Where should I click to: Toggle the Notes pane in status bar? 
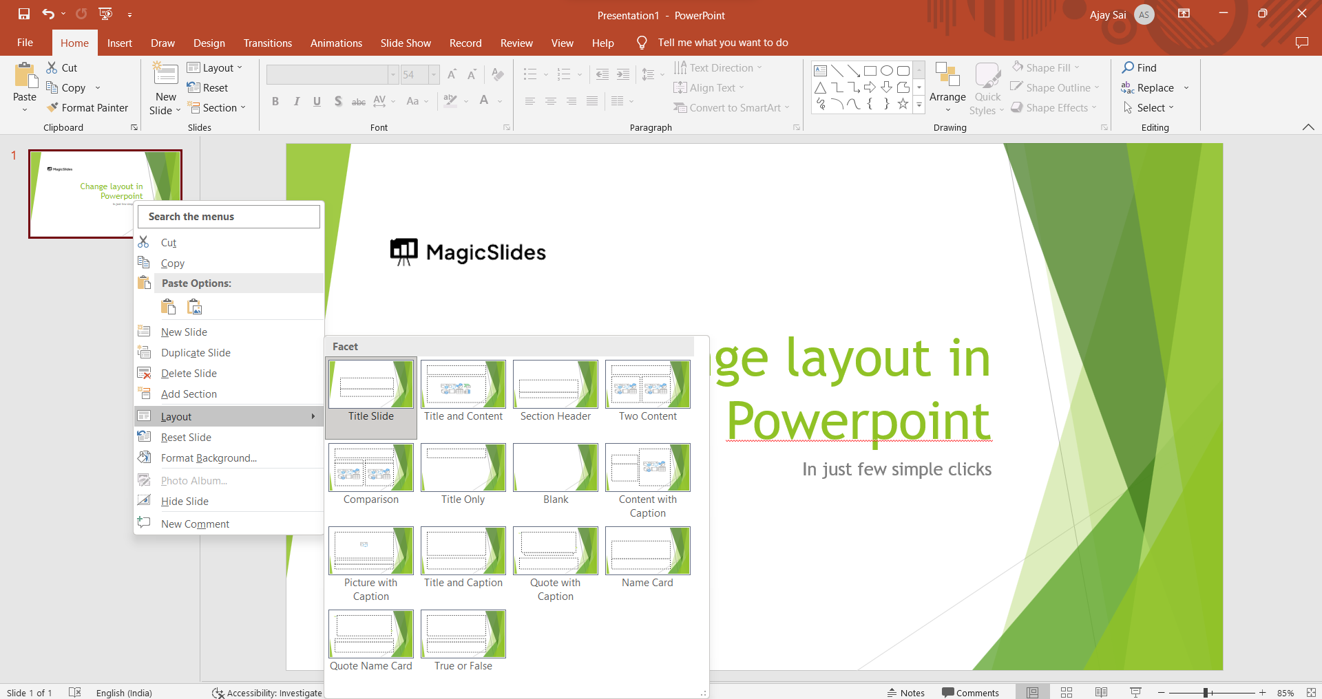906,692
